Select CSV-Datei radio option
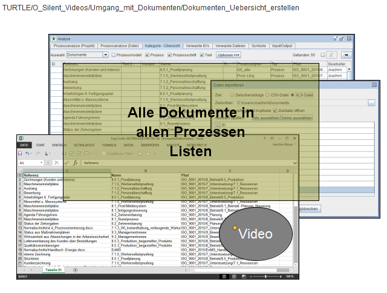The height and width of the screenshot is (293, 387). [267, 95]
